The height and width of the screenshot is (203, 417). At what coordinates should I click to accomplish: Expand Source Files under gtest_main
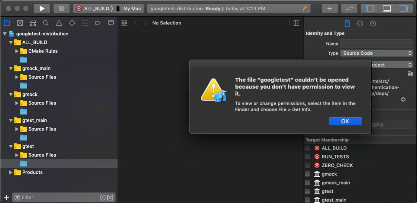point(17,129)
